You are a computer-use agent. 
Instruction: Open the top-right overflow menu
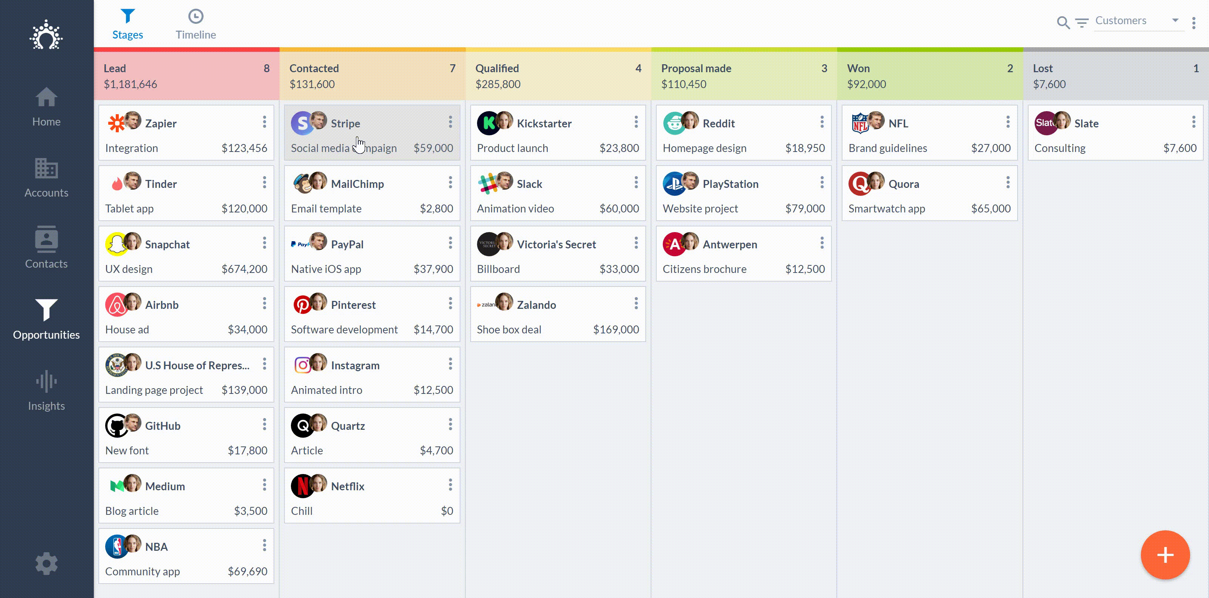(x=1193, y=22)
